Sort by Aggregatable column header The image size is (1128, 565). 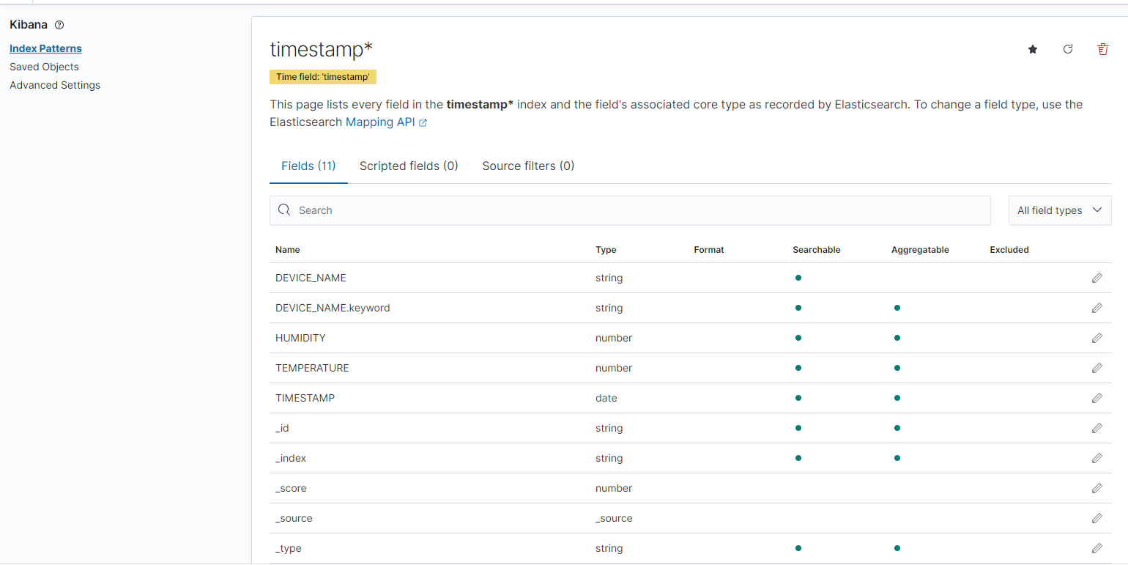pyautogui.click(x=920, y=250)
